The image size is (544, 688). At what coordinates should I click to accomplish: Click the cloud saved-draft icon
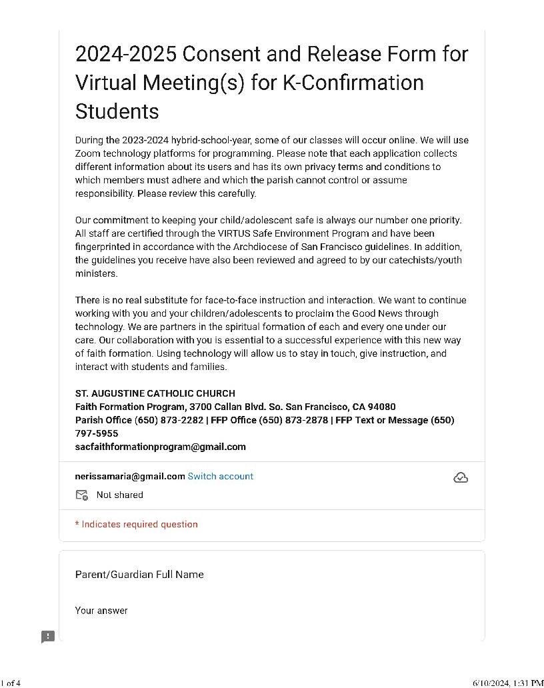coord(460,477)
